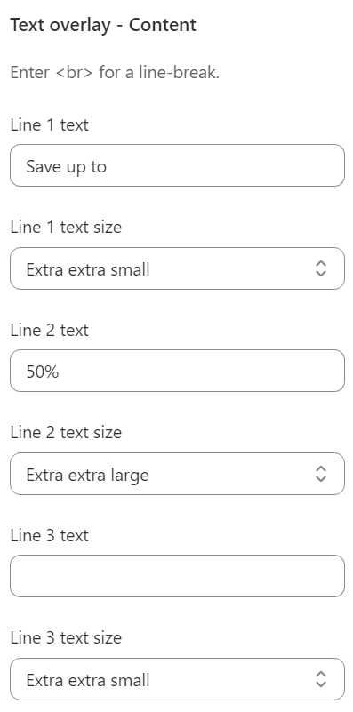The height and width of the screenshot is (712, 353).
Task: Click the 'Line 1 text' label
Action: tap(49, 124)
